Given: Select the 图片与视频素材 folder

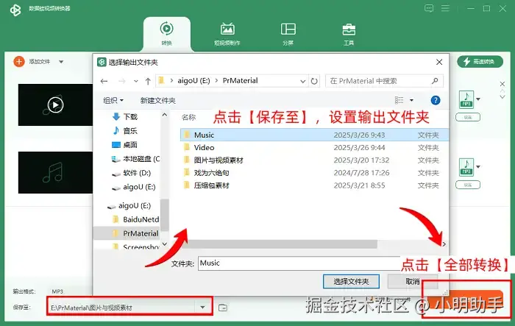Looking at the screenshot, I should (x=219, y=160).
